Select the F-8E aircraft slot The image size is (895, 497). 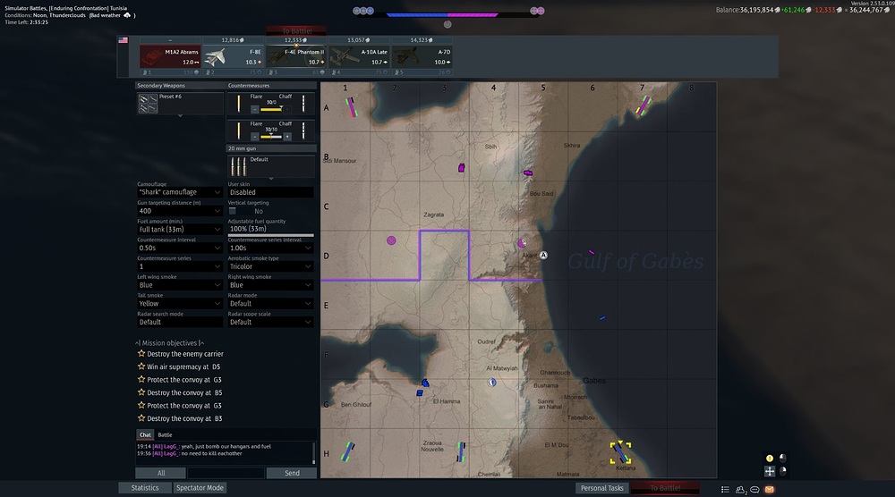tap(233, 56)
